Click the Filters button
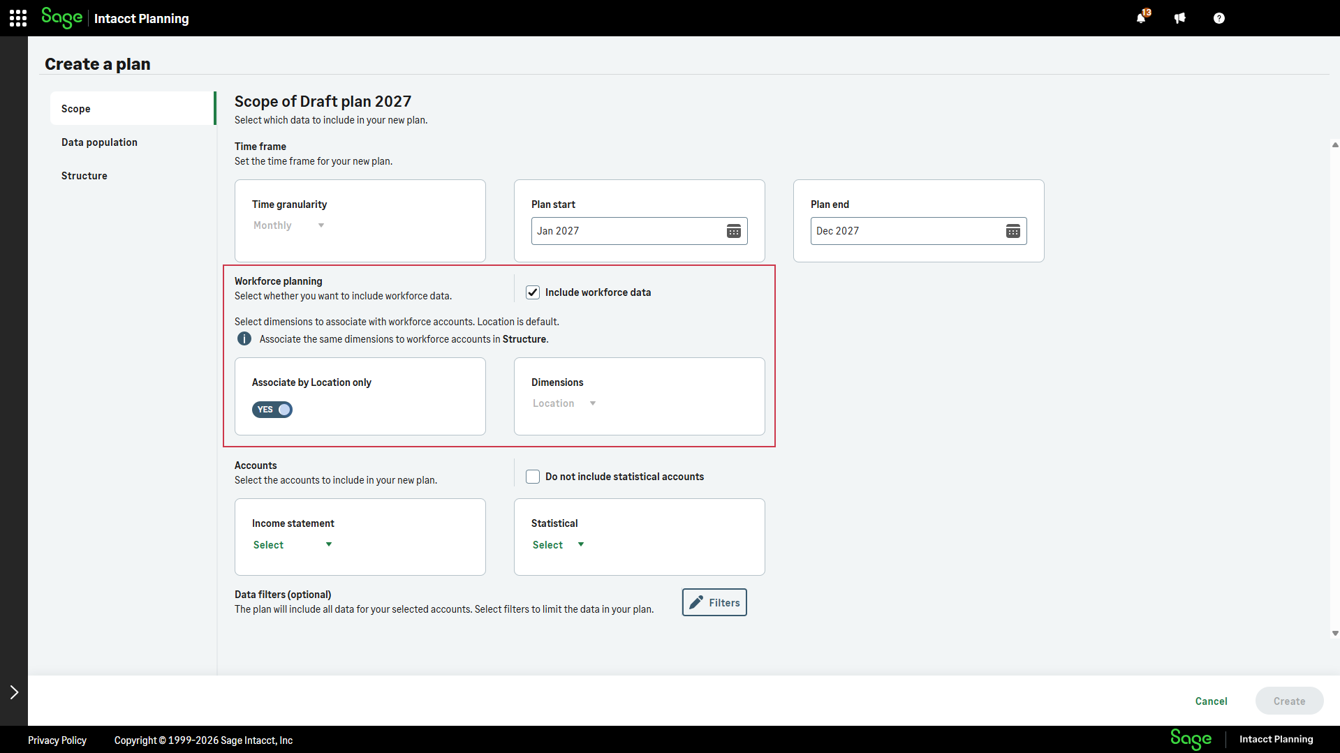 click(x=714, y=602)
